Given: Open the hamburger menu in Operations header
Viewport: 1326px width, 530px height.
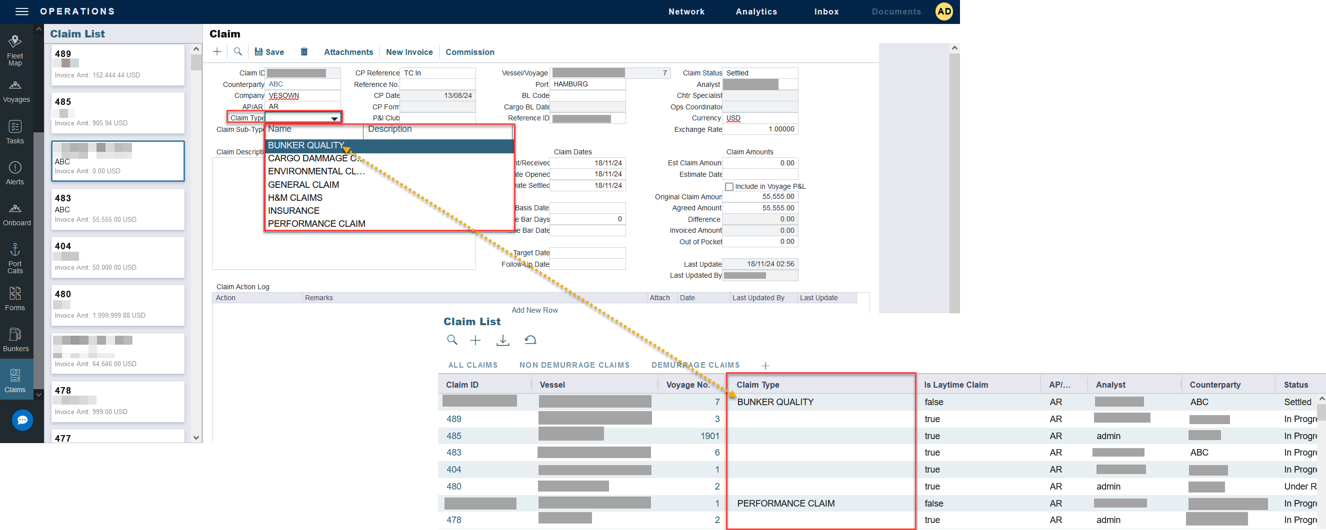Looking at the screenshot, I should pyautogui.click(x=21, y=11).
